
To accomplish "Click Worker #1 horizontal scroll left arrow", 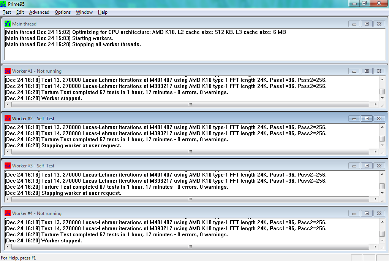I will [x=8, y=104].
